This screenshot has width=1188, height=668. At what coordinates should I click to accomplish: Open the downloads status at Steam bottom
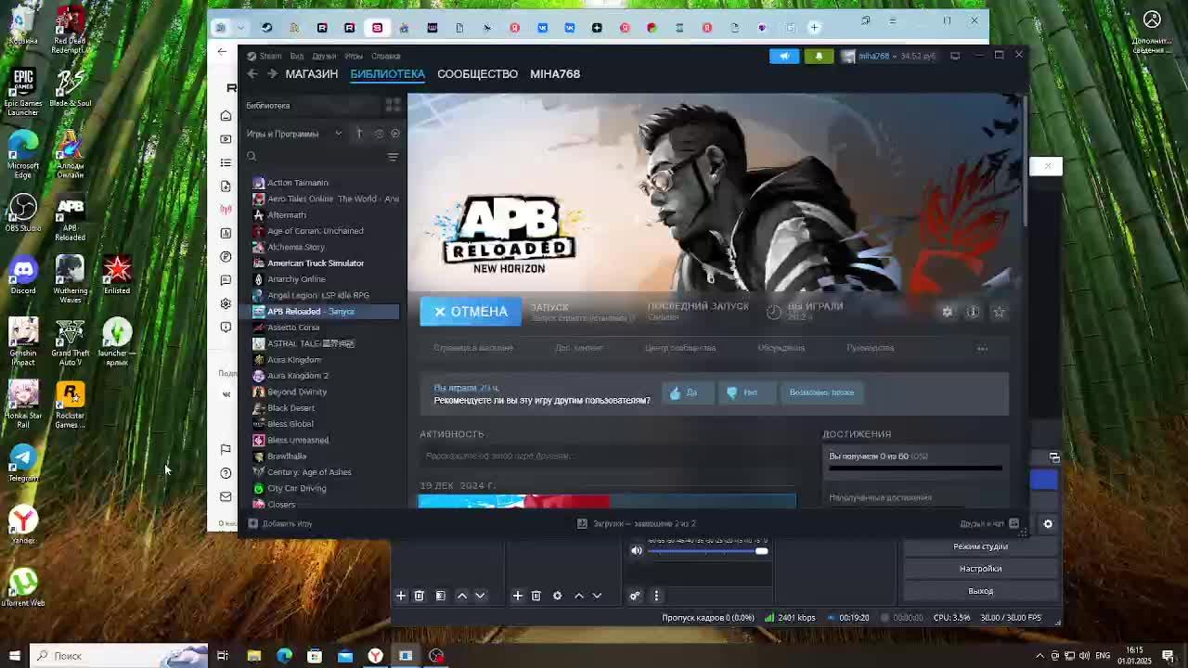coord(637,524)
